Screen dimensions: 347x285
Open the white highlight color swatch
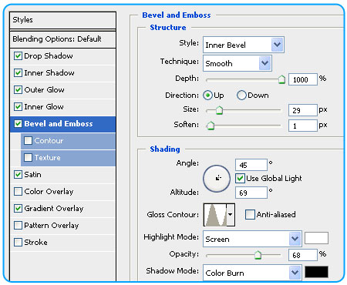(316, 238)
